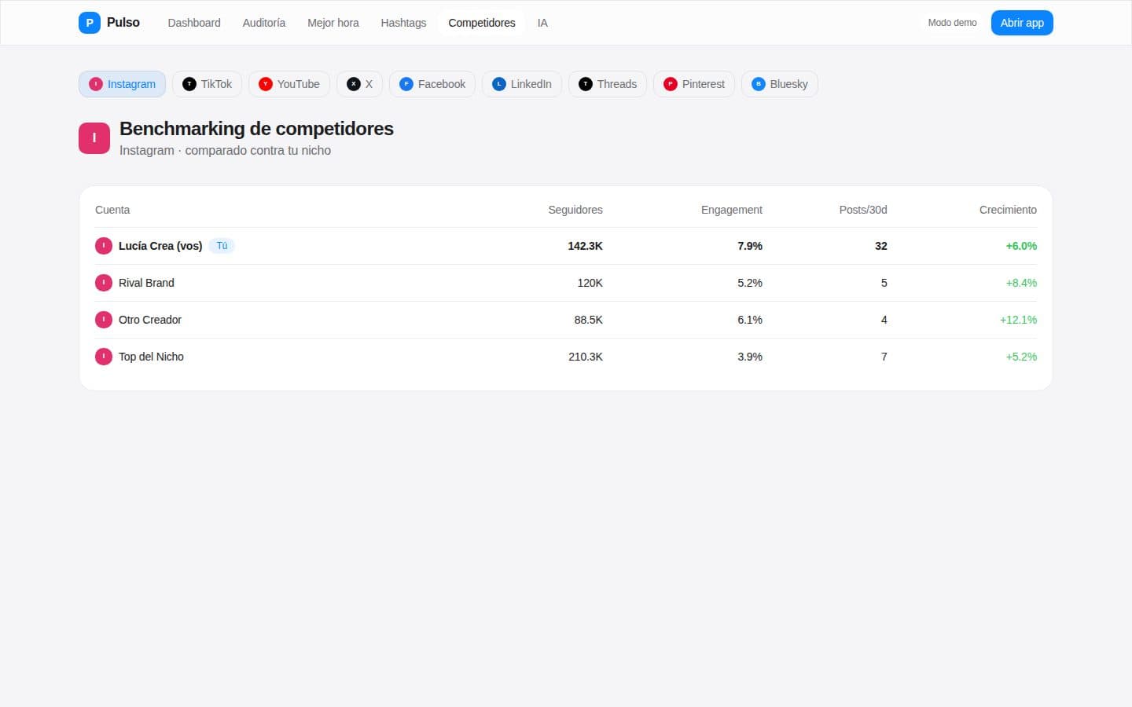Click the 5.2% engagement value
The height and width of the screenshot is (707, 1132).
pyautogui.click(x=750, y=283)
